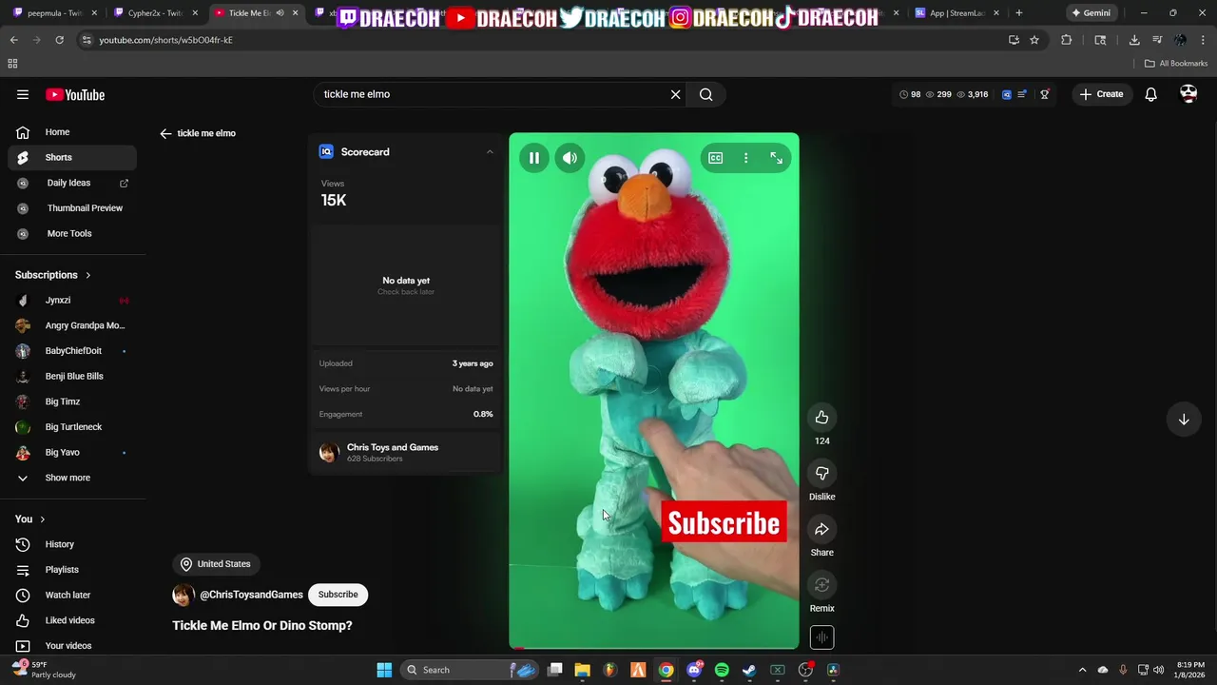Image resolution: width=1217 pixels, height=685 pixels.
Task: Open the Jynxzi subscription channel
Action: tap(72, 301)
